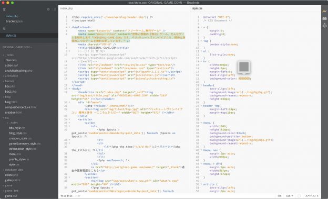Open bbs2.php in the file tree
Viewport: 328px width, 199px height.
click(x=11, y=92)
